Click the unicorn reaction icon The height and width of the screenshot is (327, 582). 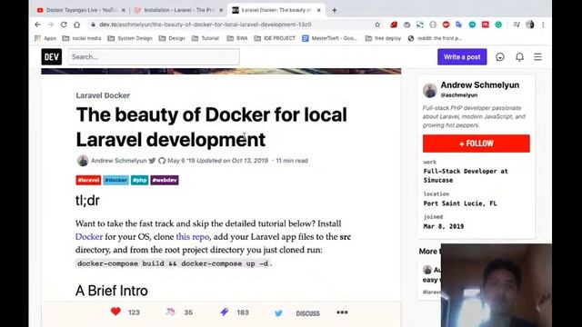(x=170, y=312)
